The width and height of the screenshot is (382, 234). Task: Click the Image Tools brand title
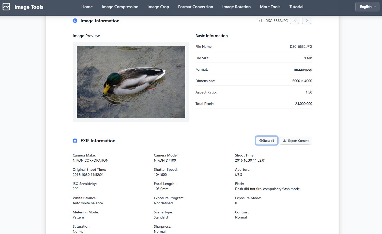(29, 7)
